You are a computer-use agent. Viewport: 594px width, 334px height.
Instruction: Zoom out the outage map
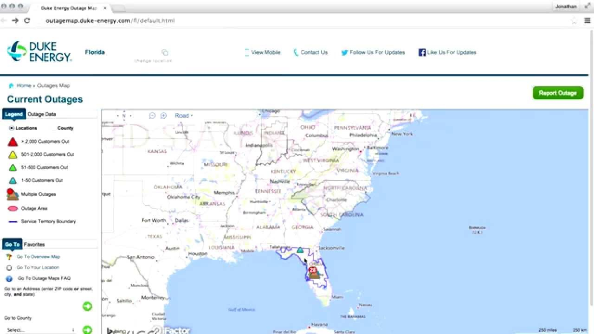point(152,116)
